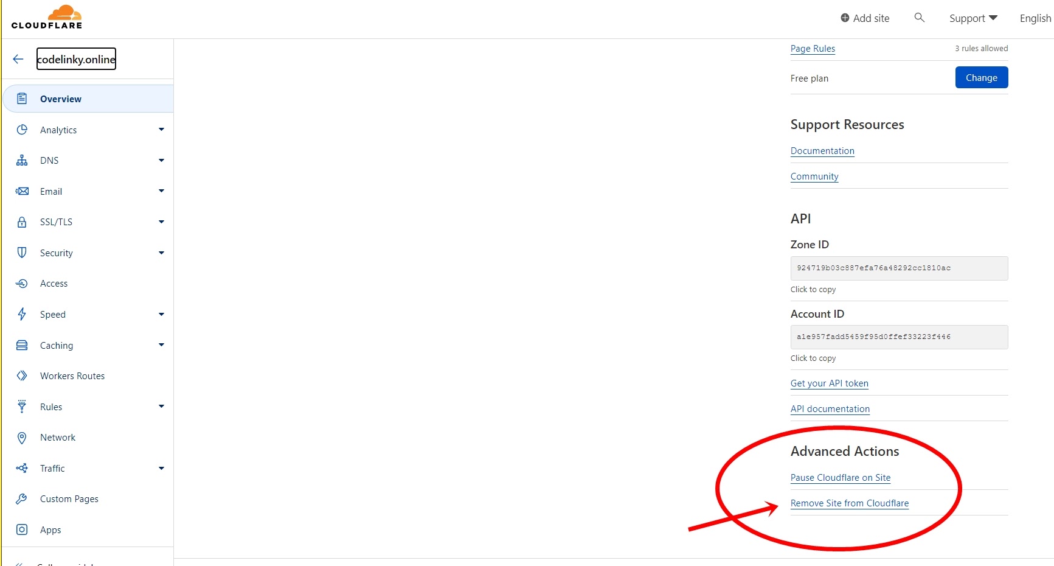Copy the Account ID value field
This screenshot has height=566, width=1054.
point(899,337)
